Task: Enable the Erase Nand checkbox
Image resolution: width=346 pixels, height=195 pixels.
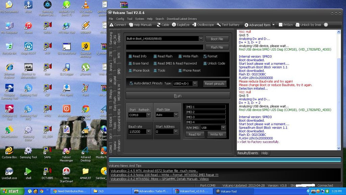Action: click(130, 64)
